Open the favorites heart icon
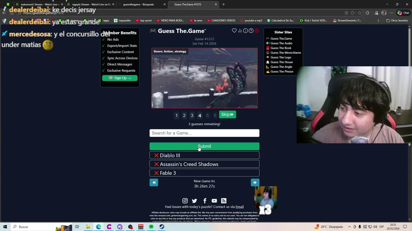The height and width of the screenshot is (231, 412). click(234, 31)
